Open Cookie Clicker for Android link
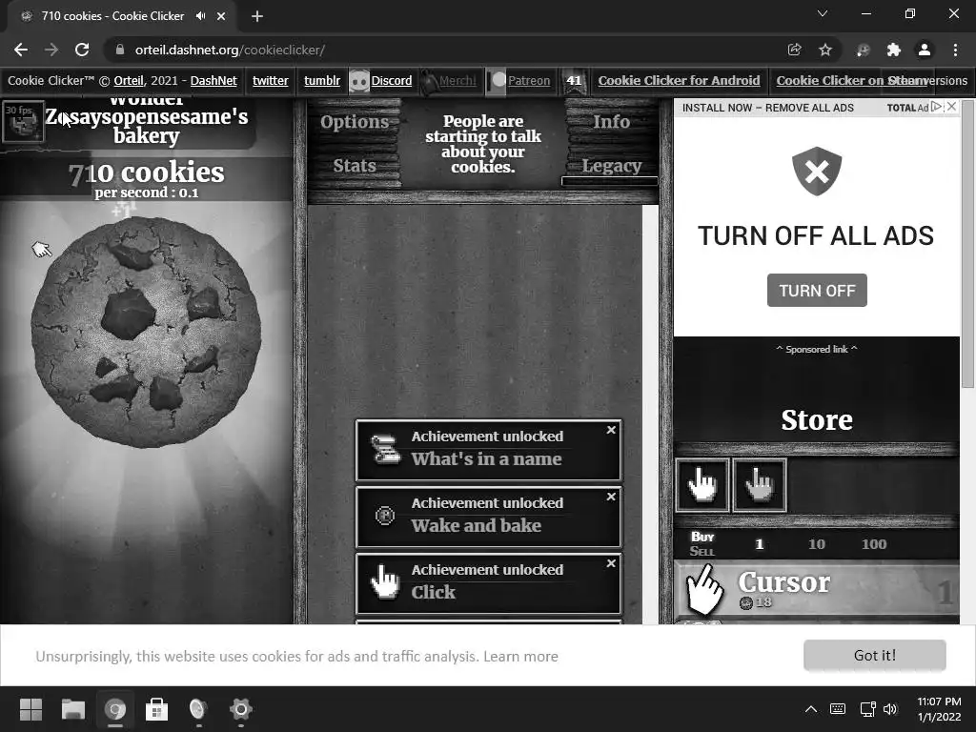The width and height of the screenshot is (976, 732). 679,80
